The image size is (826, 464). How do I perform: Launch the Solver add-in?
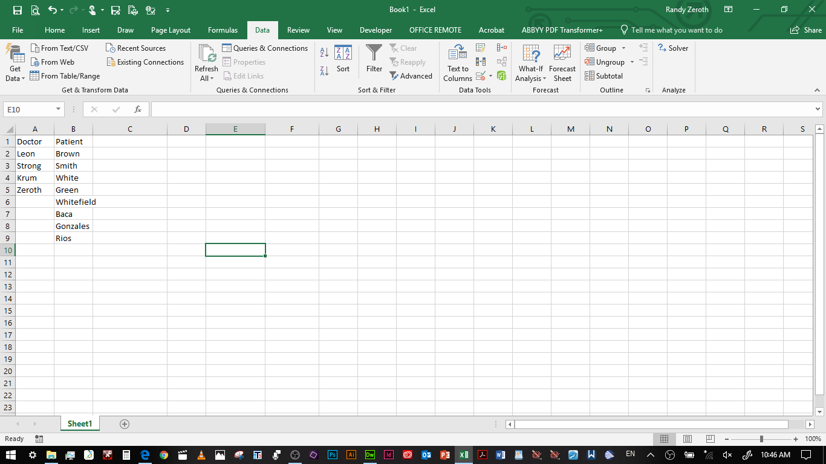(x=673, y=48)
